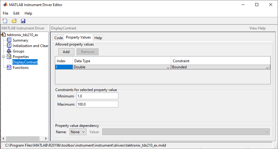Select the Properties tree item label
Image resolution: width=278 pixels, height=149 pixels.
21,57
